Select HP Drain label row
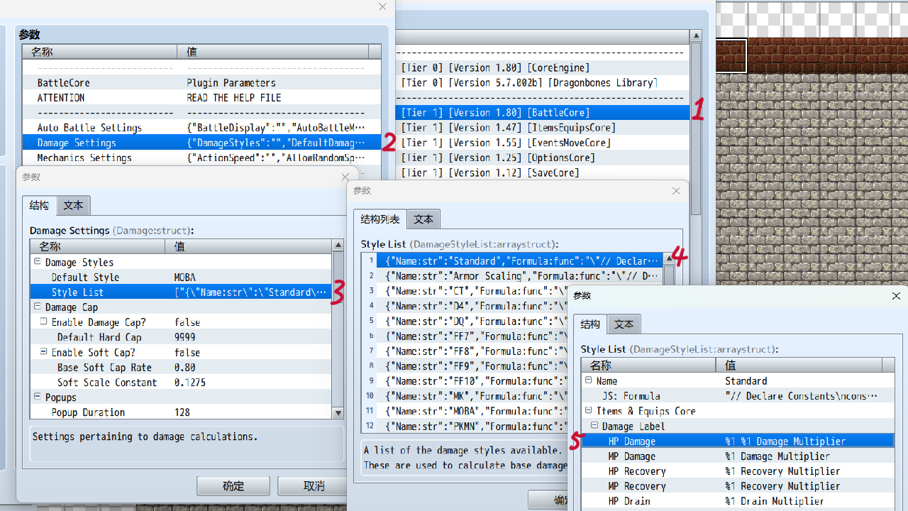This screenshot has height=511, width=908. coord(738,501)
